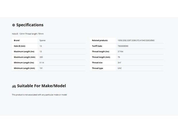This screenshot has height=133, width=178.
Task: Click the Minimum Length (mm) value 191
Action: point(41,68)
